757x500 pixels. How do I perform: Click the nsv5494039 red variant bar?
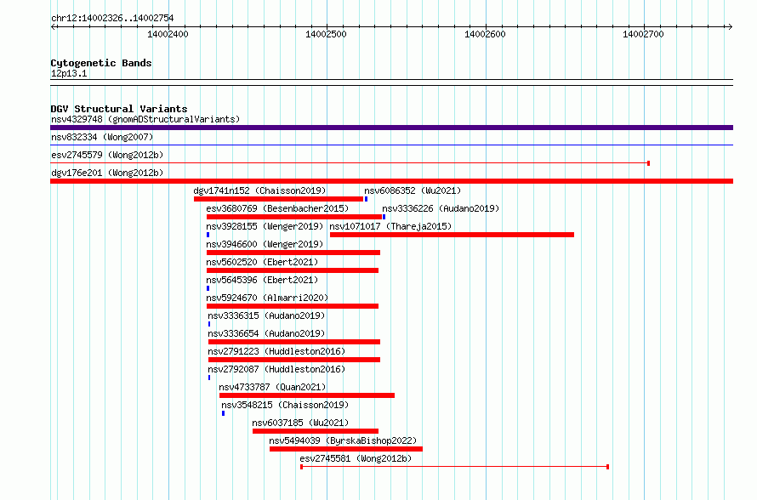pos(346,449)
